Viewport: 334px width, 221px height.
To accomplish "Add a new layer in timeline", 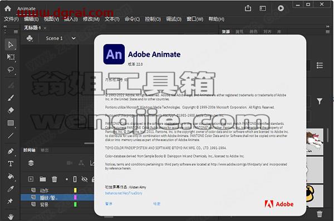I will (31, 179).
